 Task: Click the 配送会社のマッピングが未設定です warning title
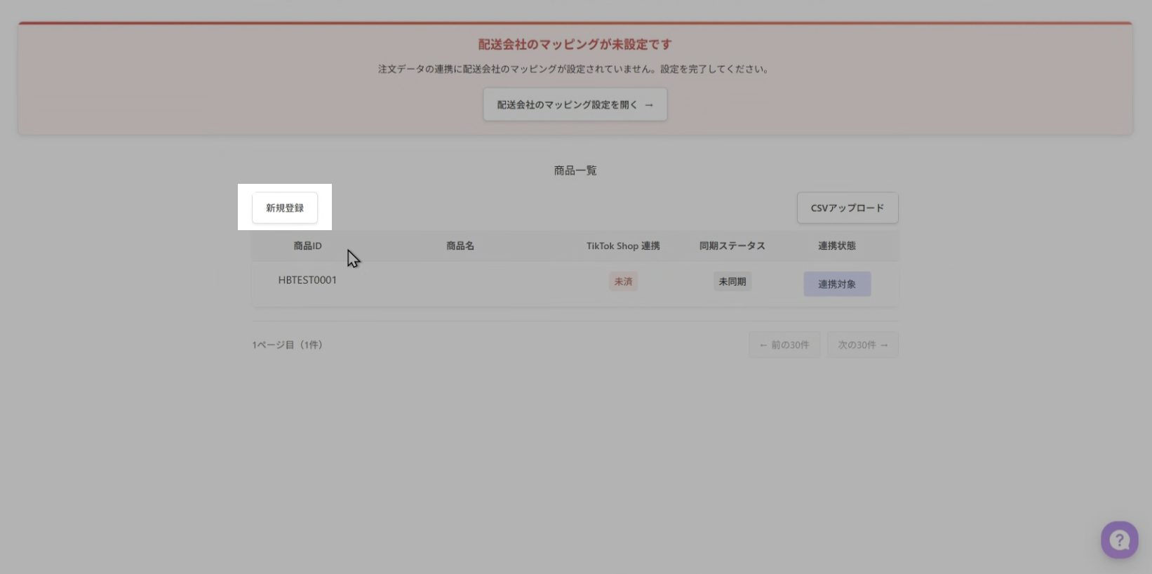point(575,44)
